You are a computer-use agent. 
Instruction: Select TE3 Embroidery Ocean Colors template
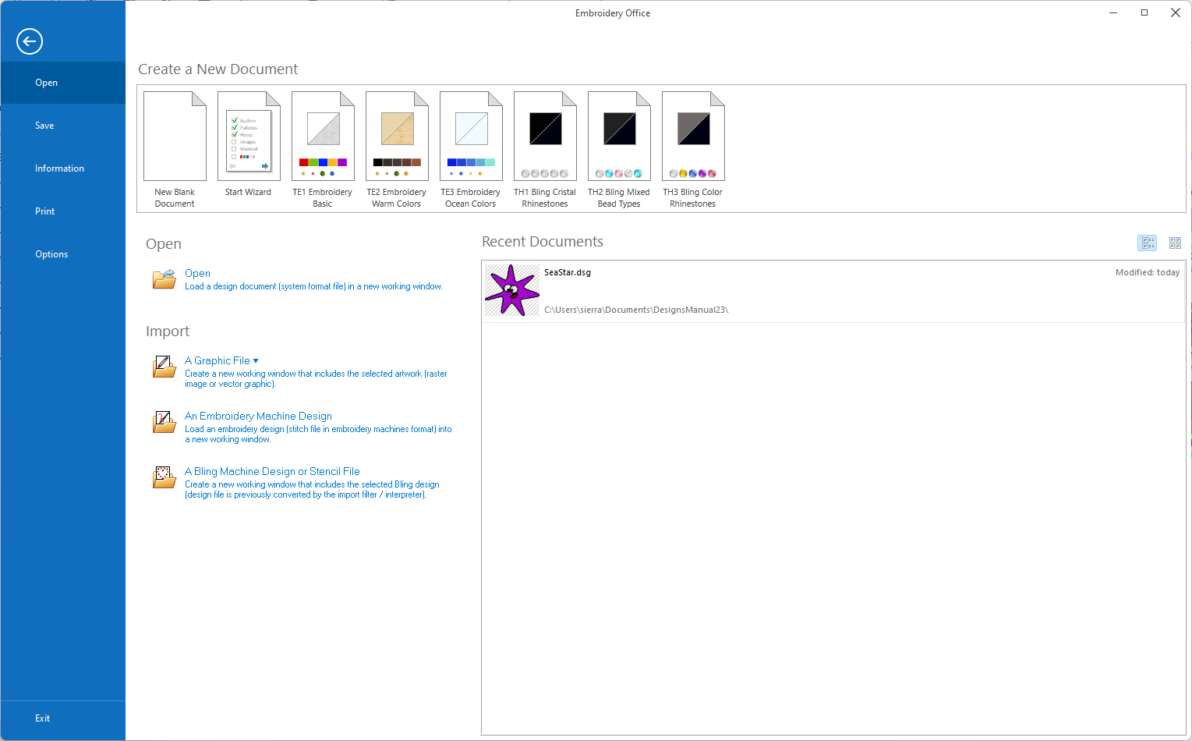471,150
